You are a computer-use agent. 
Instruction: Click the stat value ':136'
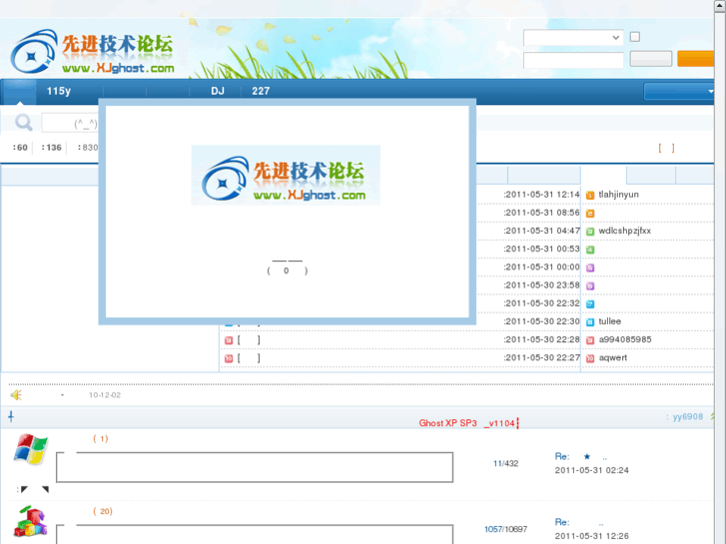tap(51, 147)
